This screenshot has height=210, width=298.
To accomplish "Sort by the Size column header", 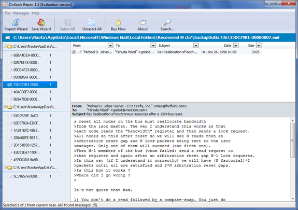I will pyautogui.click(x=251, y=46).
